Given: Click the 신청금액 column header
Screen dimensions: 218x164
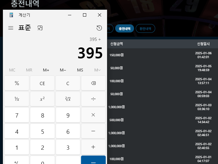Looking at the screenshot, I should [116, 44].
